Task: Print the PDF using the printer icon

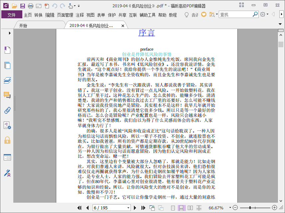Action: point(31,6)
